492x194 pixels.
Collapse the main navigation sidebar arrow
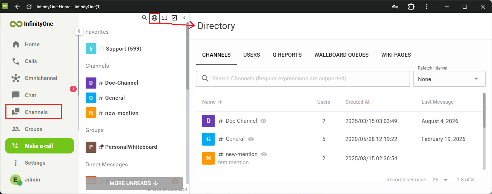coord(79,31)
